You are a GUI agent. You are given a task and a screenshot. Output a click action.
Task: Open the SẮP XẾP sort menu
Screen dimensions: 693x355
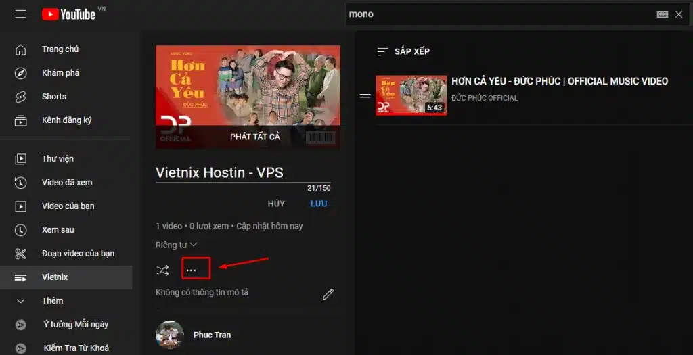tap(403, 51)
